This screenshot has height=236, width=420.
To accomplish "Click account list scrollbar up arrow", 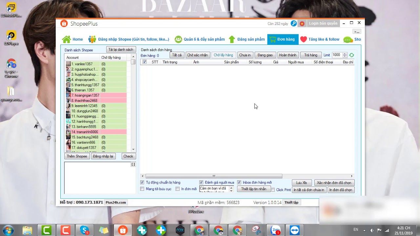I will click(133, 57).
